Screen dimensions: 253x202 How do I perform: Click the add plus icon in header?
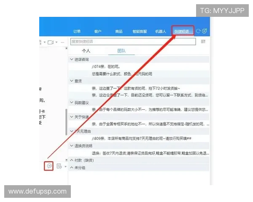click(204, 31)
